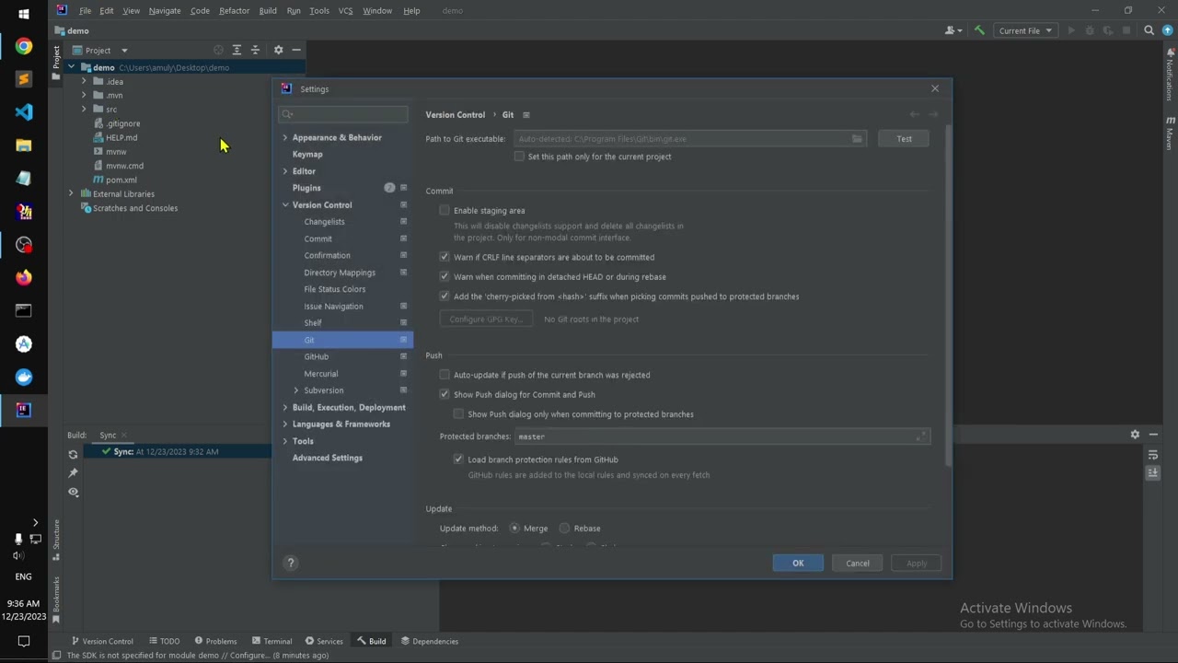Image resolution: width=1178 pixels, height=663 pixels.
Task: Toggle Load branch protection rules from GitHub
Action: coord(458,459)
